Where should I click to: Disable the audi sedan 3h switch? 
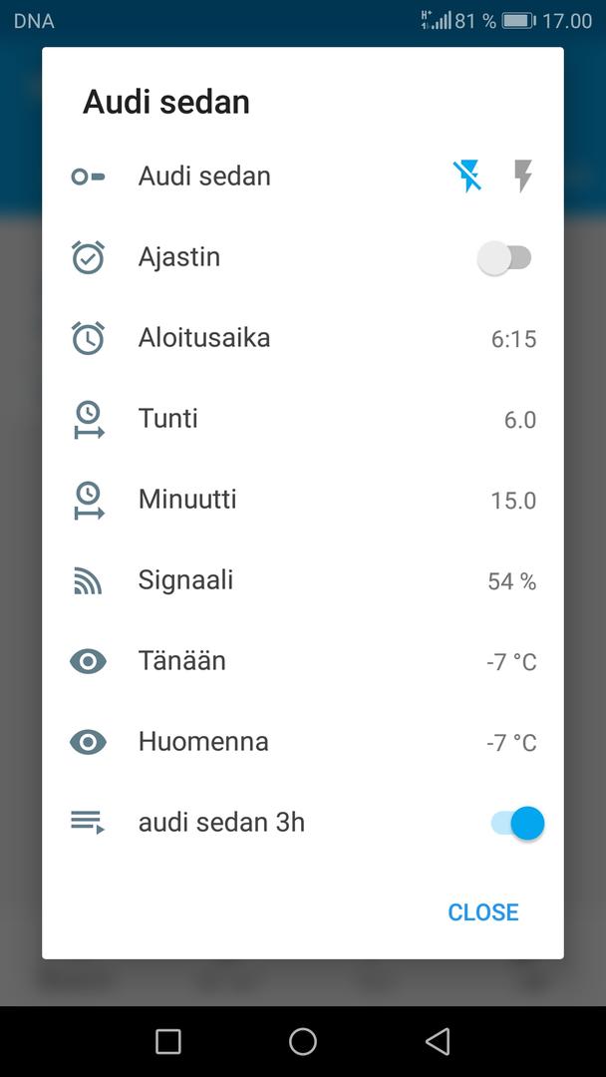pos(517,824)
